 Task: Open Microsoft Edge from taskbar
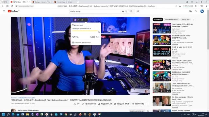click(x=13, y=114)
